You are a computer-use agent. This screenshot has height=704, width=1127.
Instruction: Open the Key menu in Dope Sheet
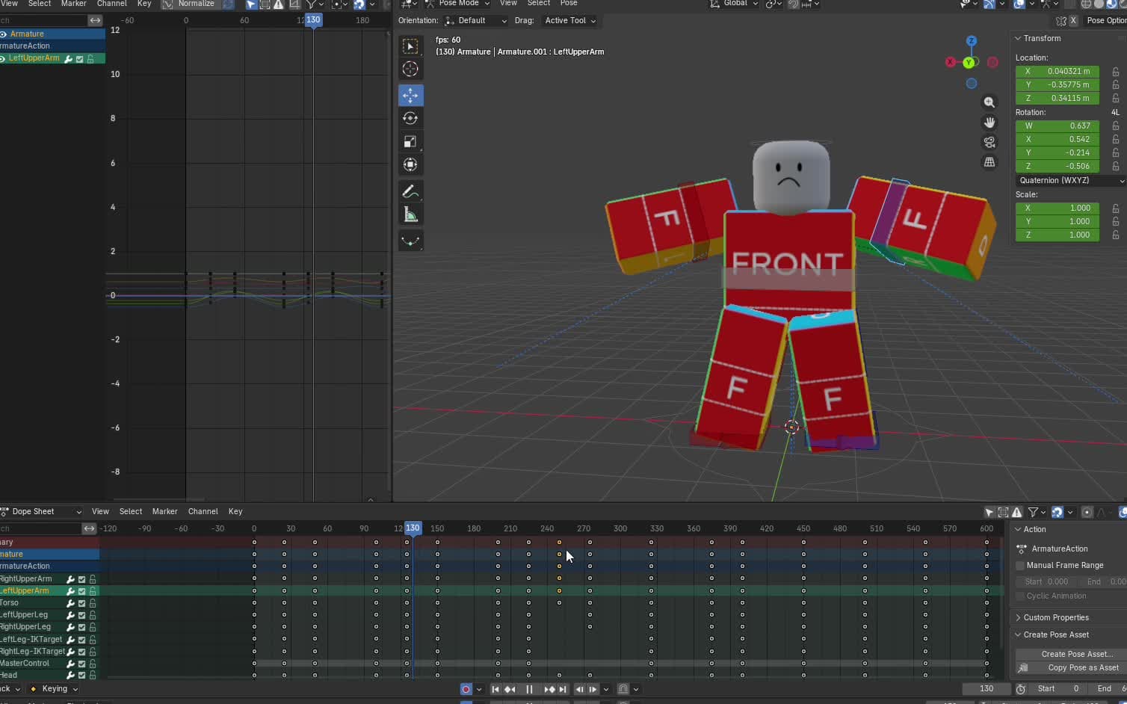click(x=235, y=512)
